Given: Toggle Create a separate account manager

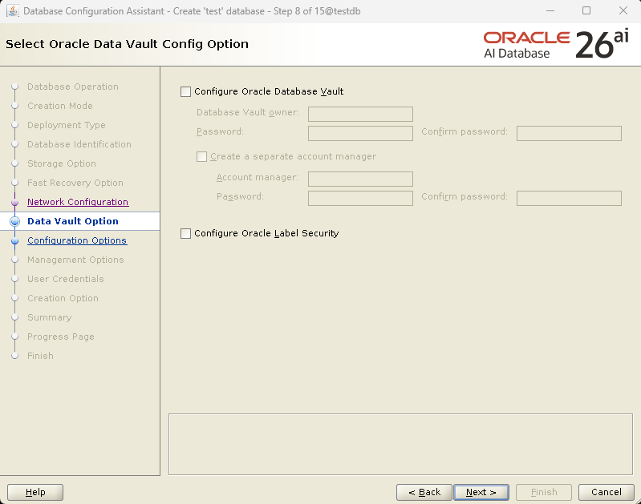Looking at the screenshot, I should coord(202,157).
